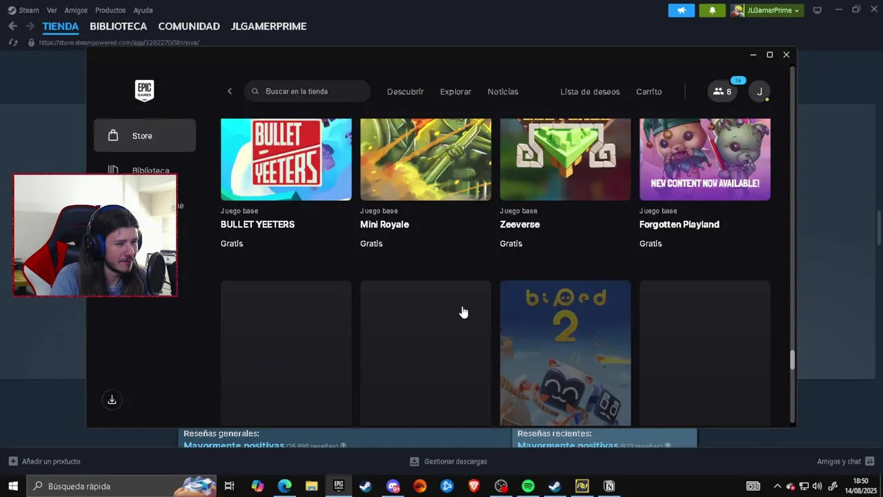The width and height of the screenshot is (883, 497).
Task: Click the Buscar en la tienda field
Action: (x=307, y=91)
